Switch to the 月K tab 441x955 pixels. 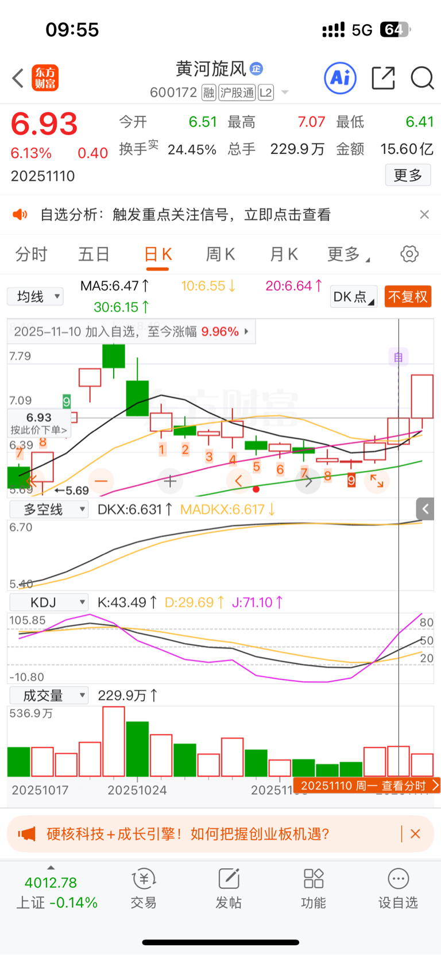tap(284, 254)
